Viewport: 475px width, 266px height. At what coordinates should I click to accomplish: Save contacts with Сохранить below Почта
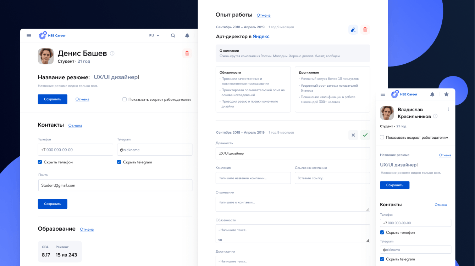[x=53, y=204]
